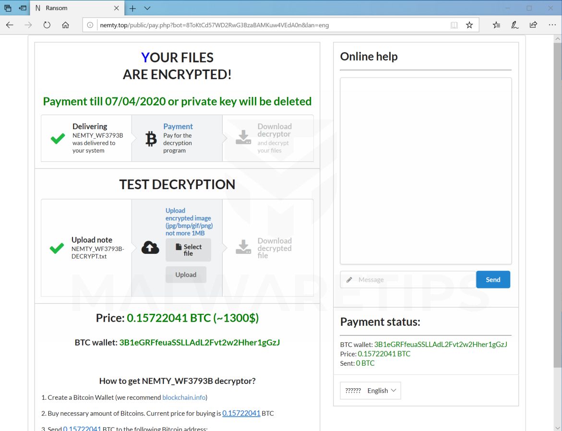The image size is (562, 431).
Task: Open a new tab with plus button
Action: (x=133, y=8)
